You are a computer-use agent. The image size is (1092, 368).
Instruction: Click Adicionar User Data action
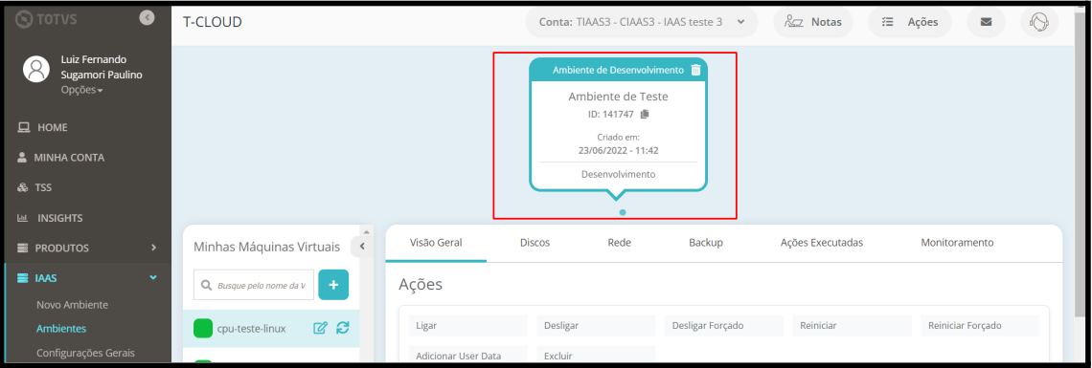[x=468, y=354]
